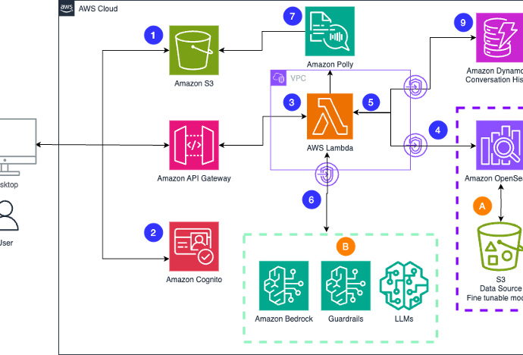Screen dimensions: 523x355
Task: Click the AWS Lambda icon
Action: (330, 117)
